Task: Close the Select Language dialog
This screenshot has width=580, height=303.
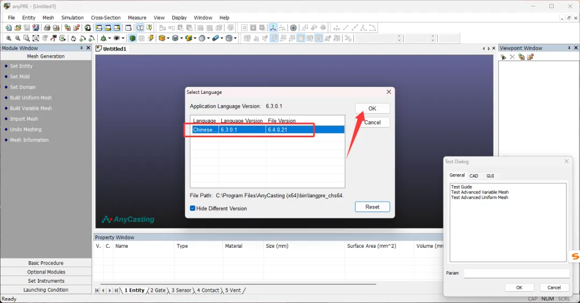Action: pyautogui.click(x=388, y=92)
